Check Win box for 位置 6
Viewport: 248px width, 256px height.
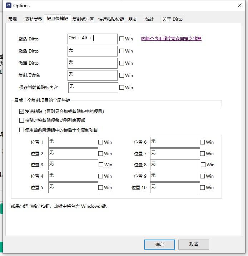(x=207, y=142)
